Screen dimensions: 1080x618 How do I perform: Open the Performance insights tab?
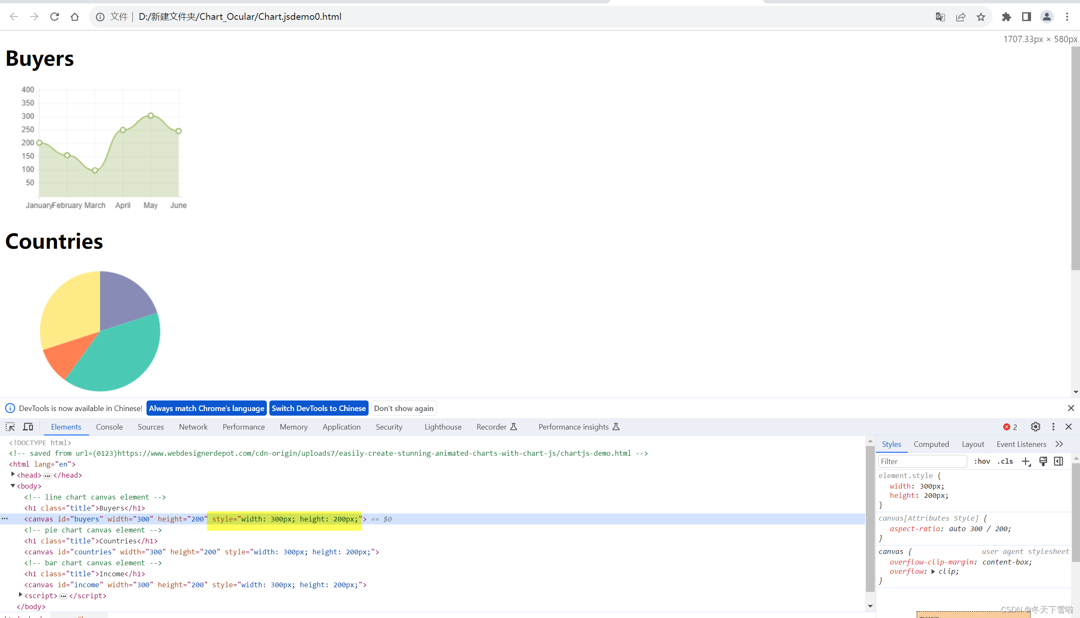pyautogui.click(x=578, y=427)
